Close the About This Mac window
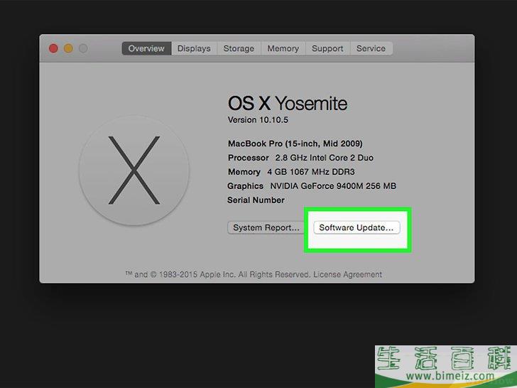517x388 pixels. point(53,48)
